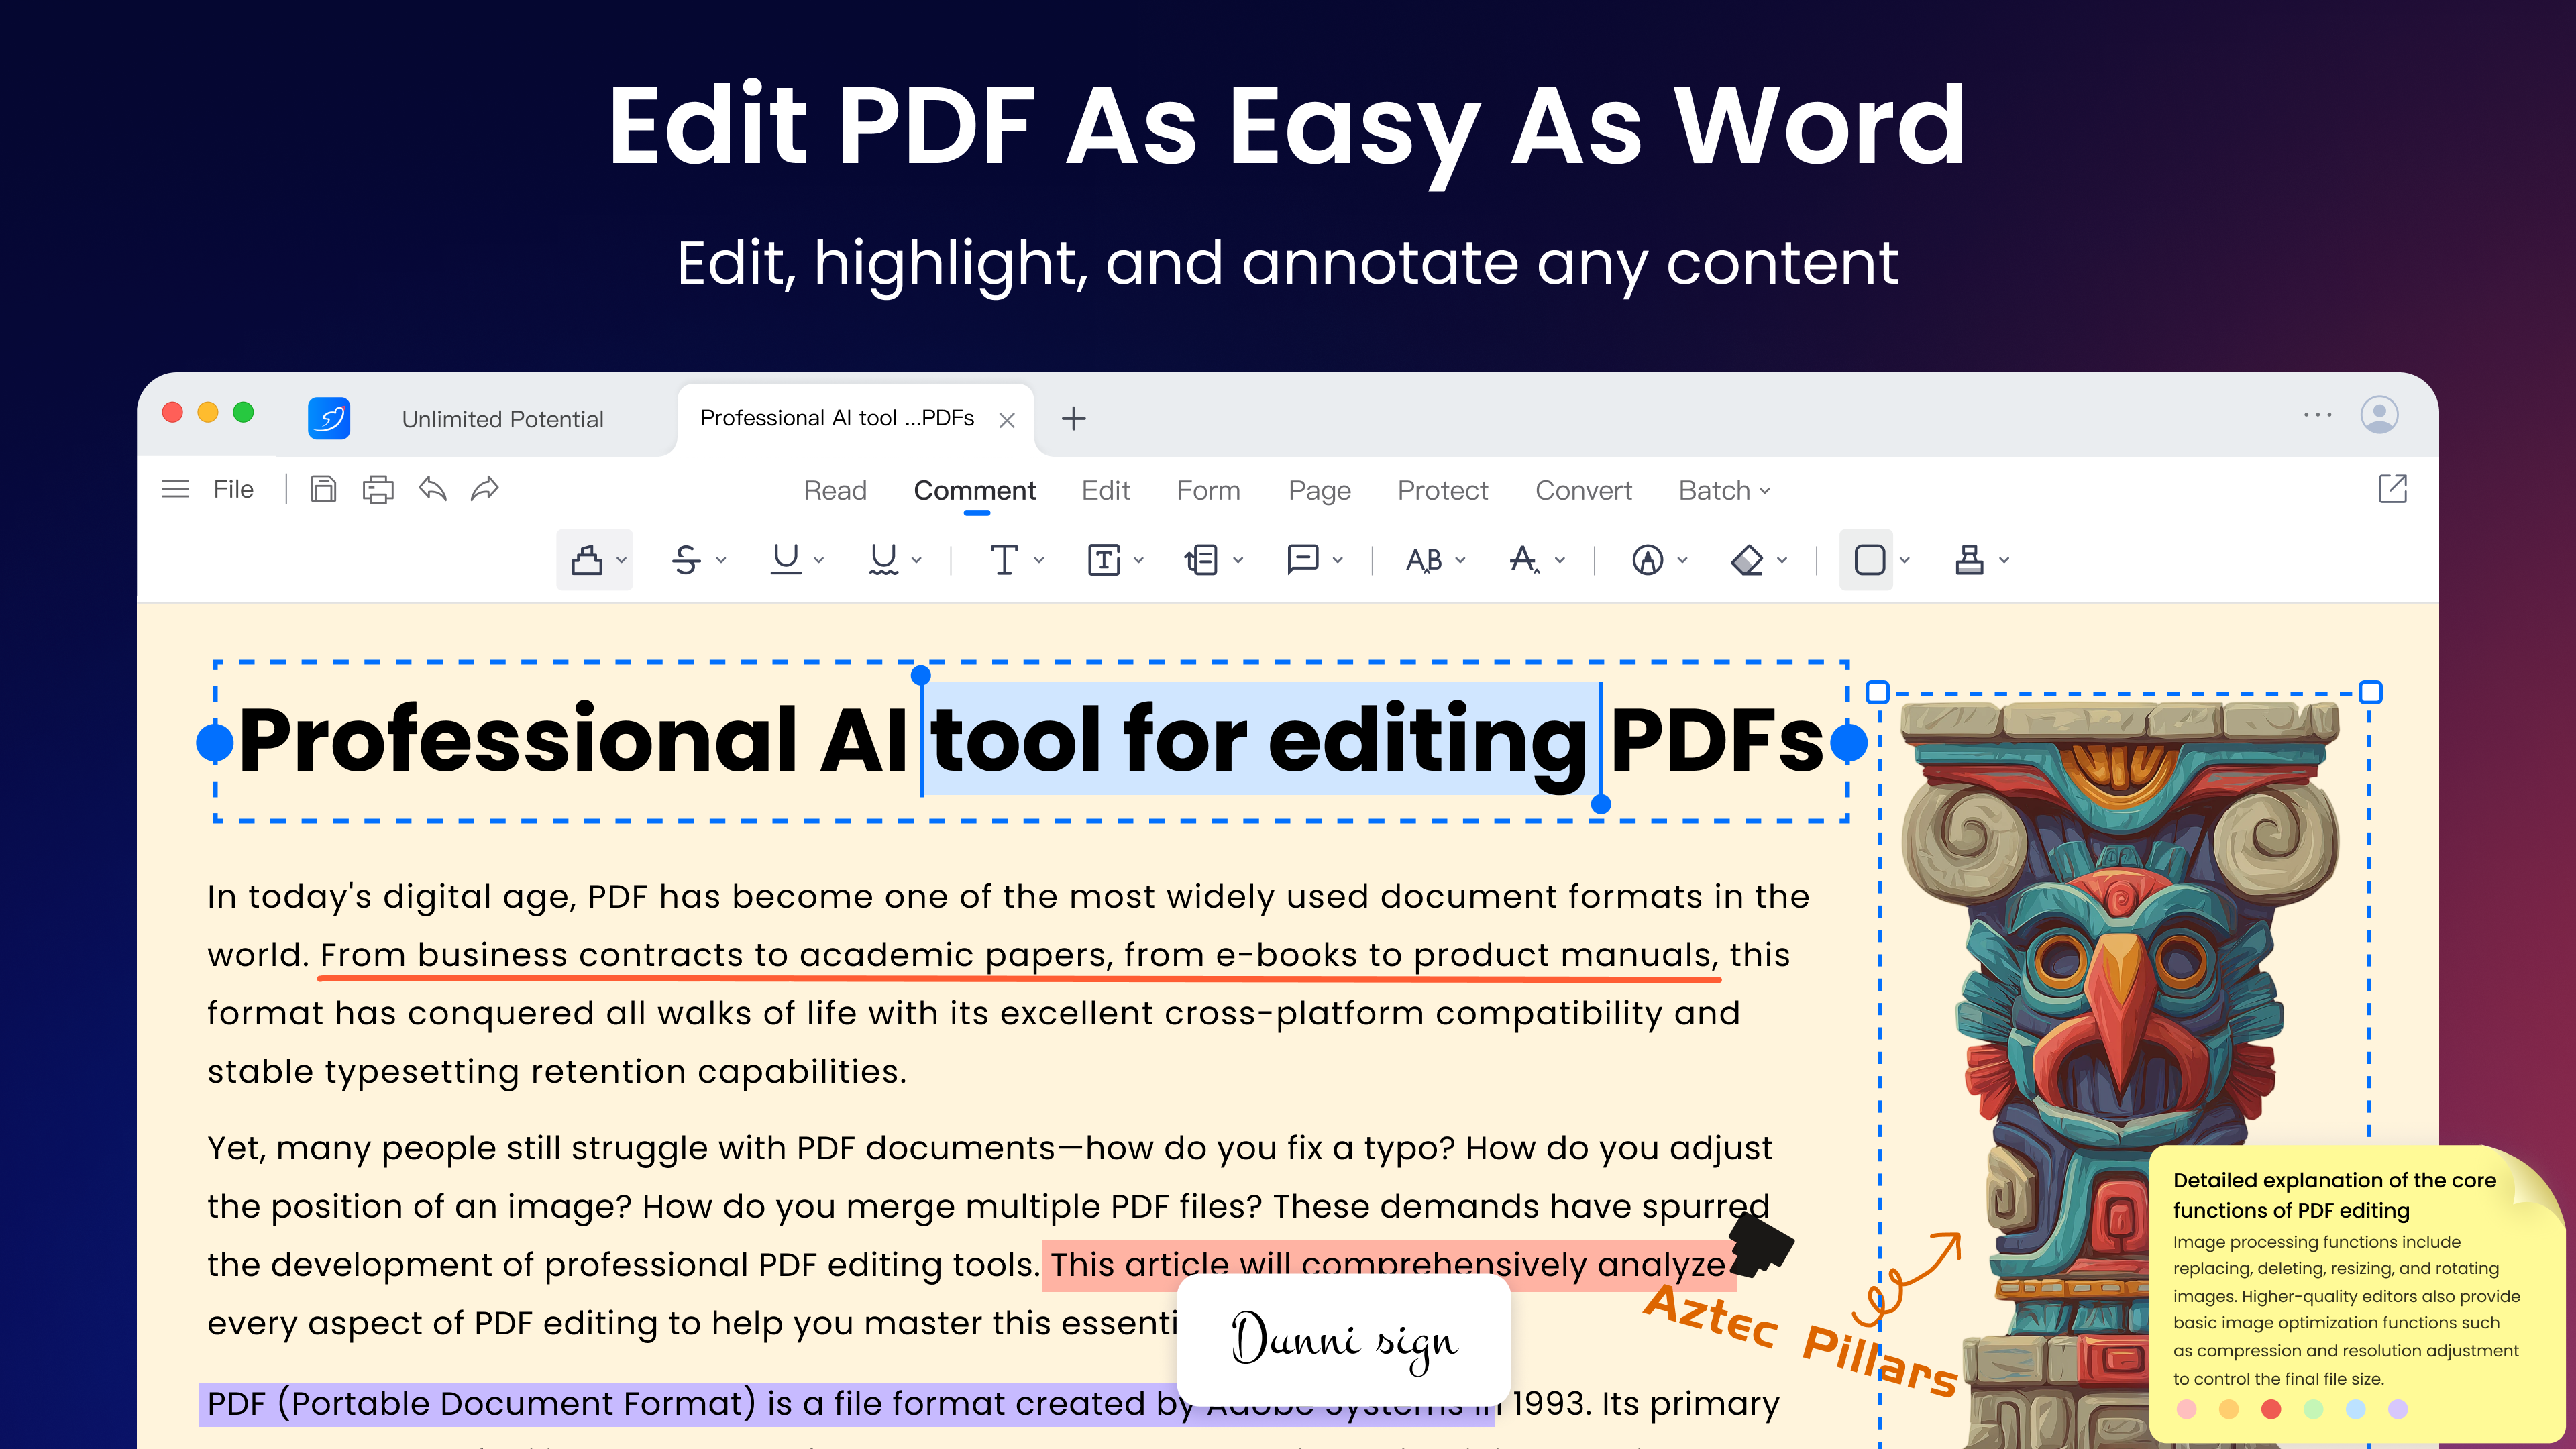Pick the red color dot on sticky note

(x=2271, y=1409)
